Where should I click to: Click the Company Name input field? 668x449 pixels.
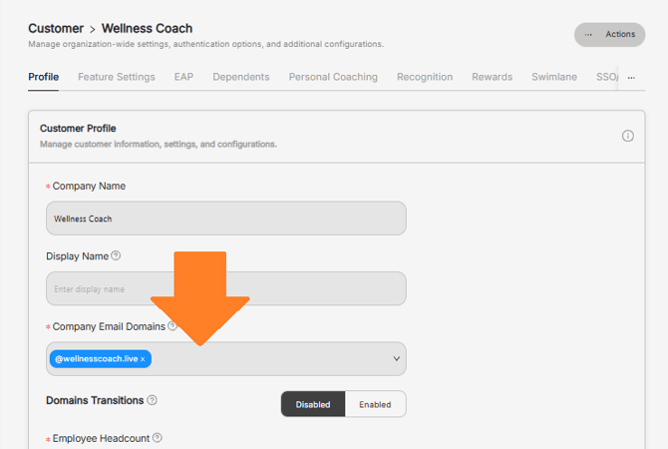pos(225,219)
